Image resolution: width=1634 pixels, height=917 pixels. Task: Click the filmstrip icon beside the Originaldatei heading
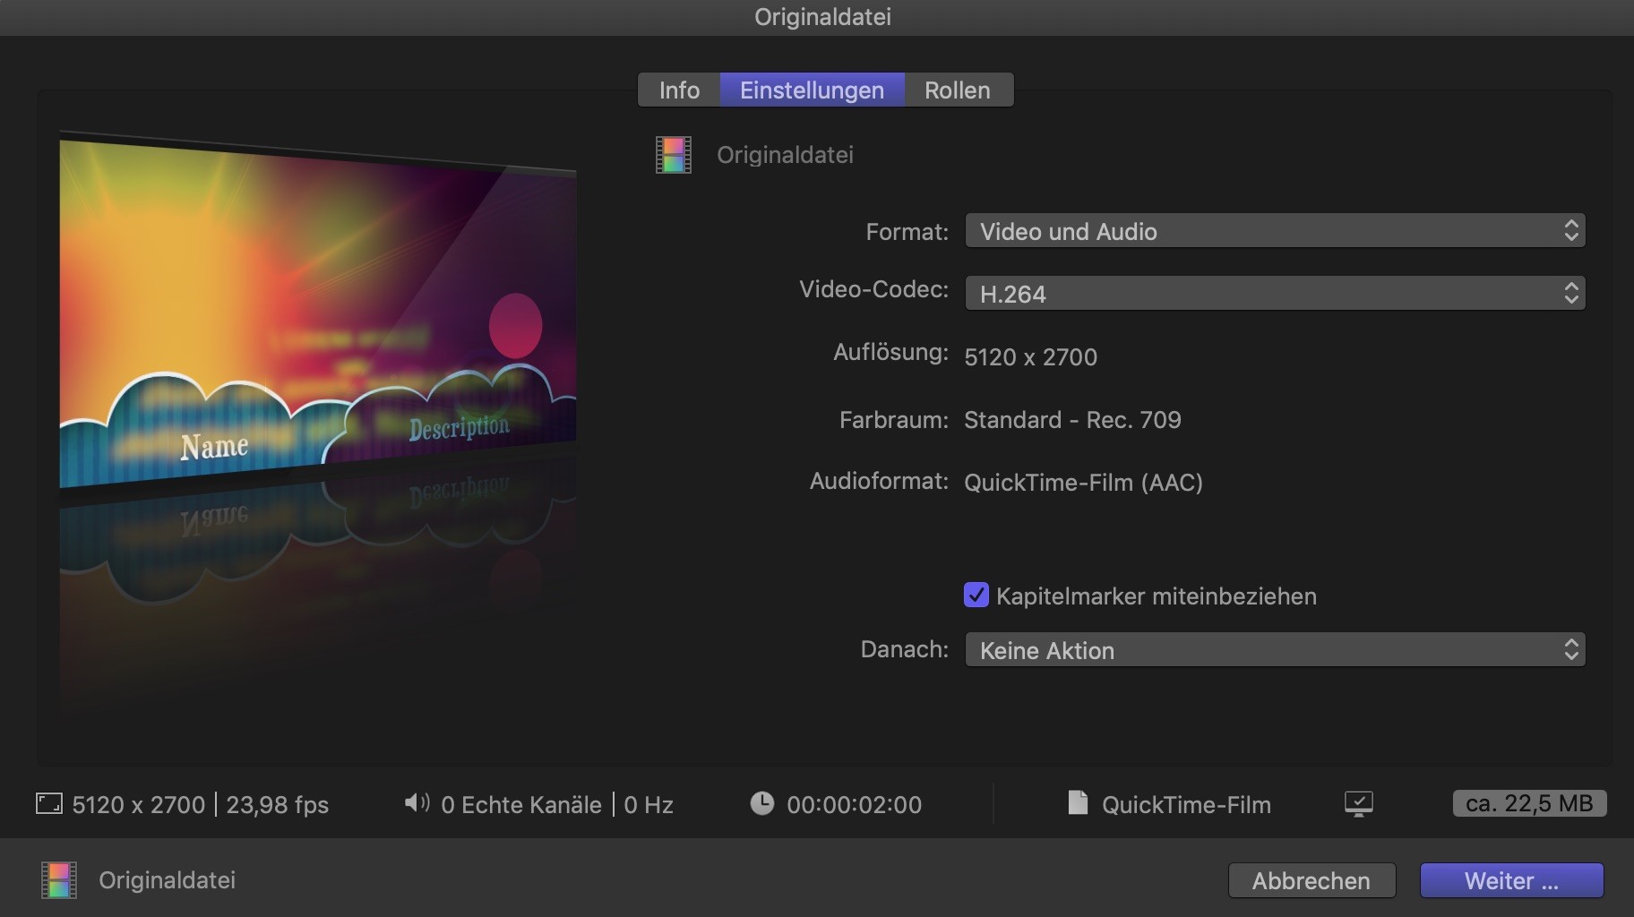point(674,155)
